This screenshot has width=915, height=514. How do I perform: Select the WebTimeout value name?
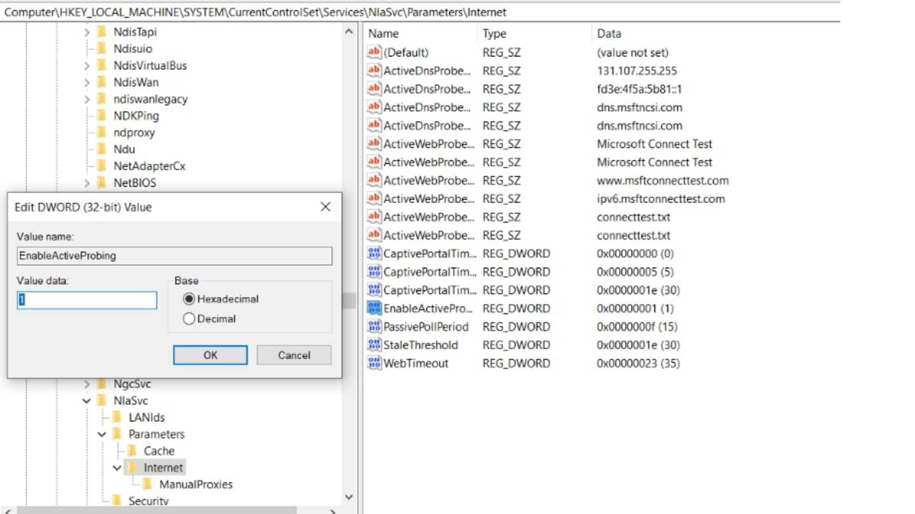pos(416,364)
